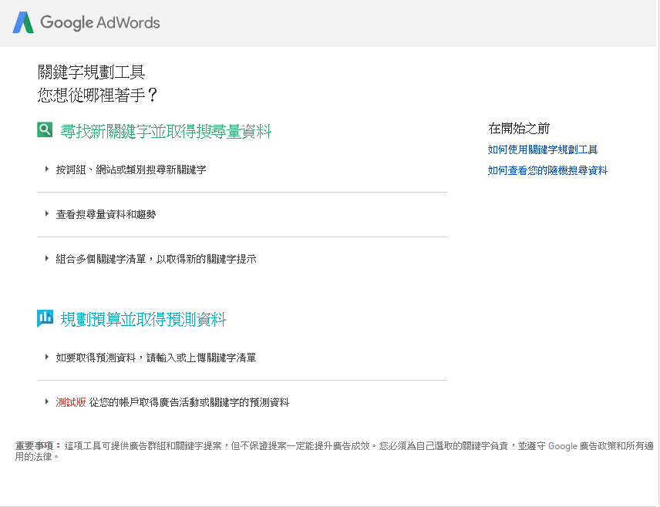The width and height of the screenshot is (660, 507).
Task: Open the 如何查看您的隨機搜尋資料 link
Action: pos(547,170)
